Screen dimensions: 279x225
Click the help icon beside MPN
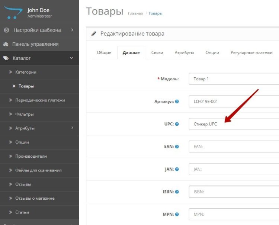[x=177, y=215]
